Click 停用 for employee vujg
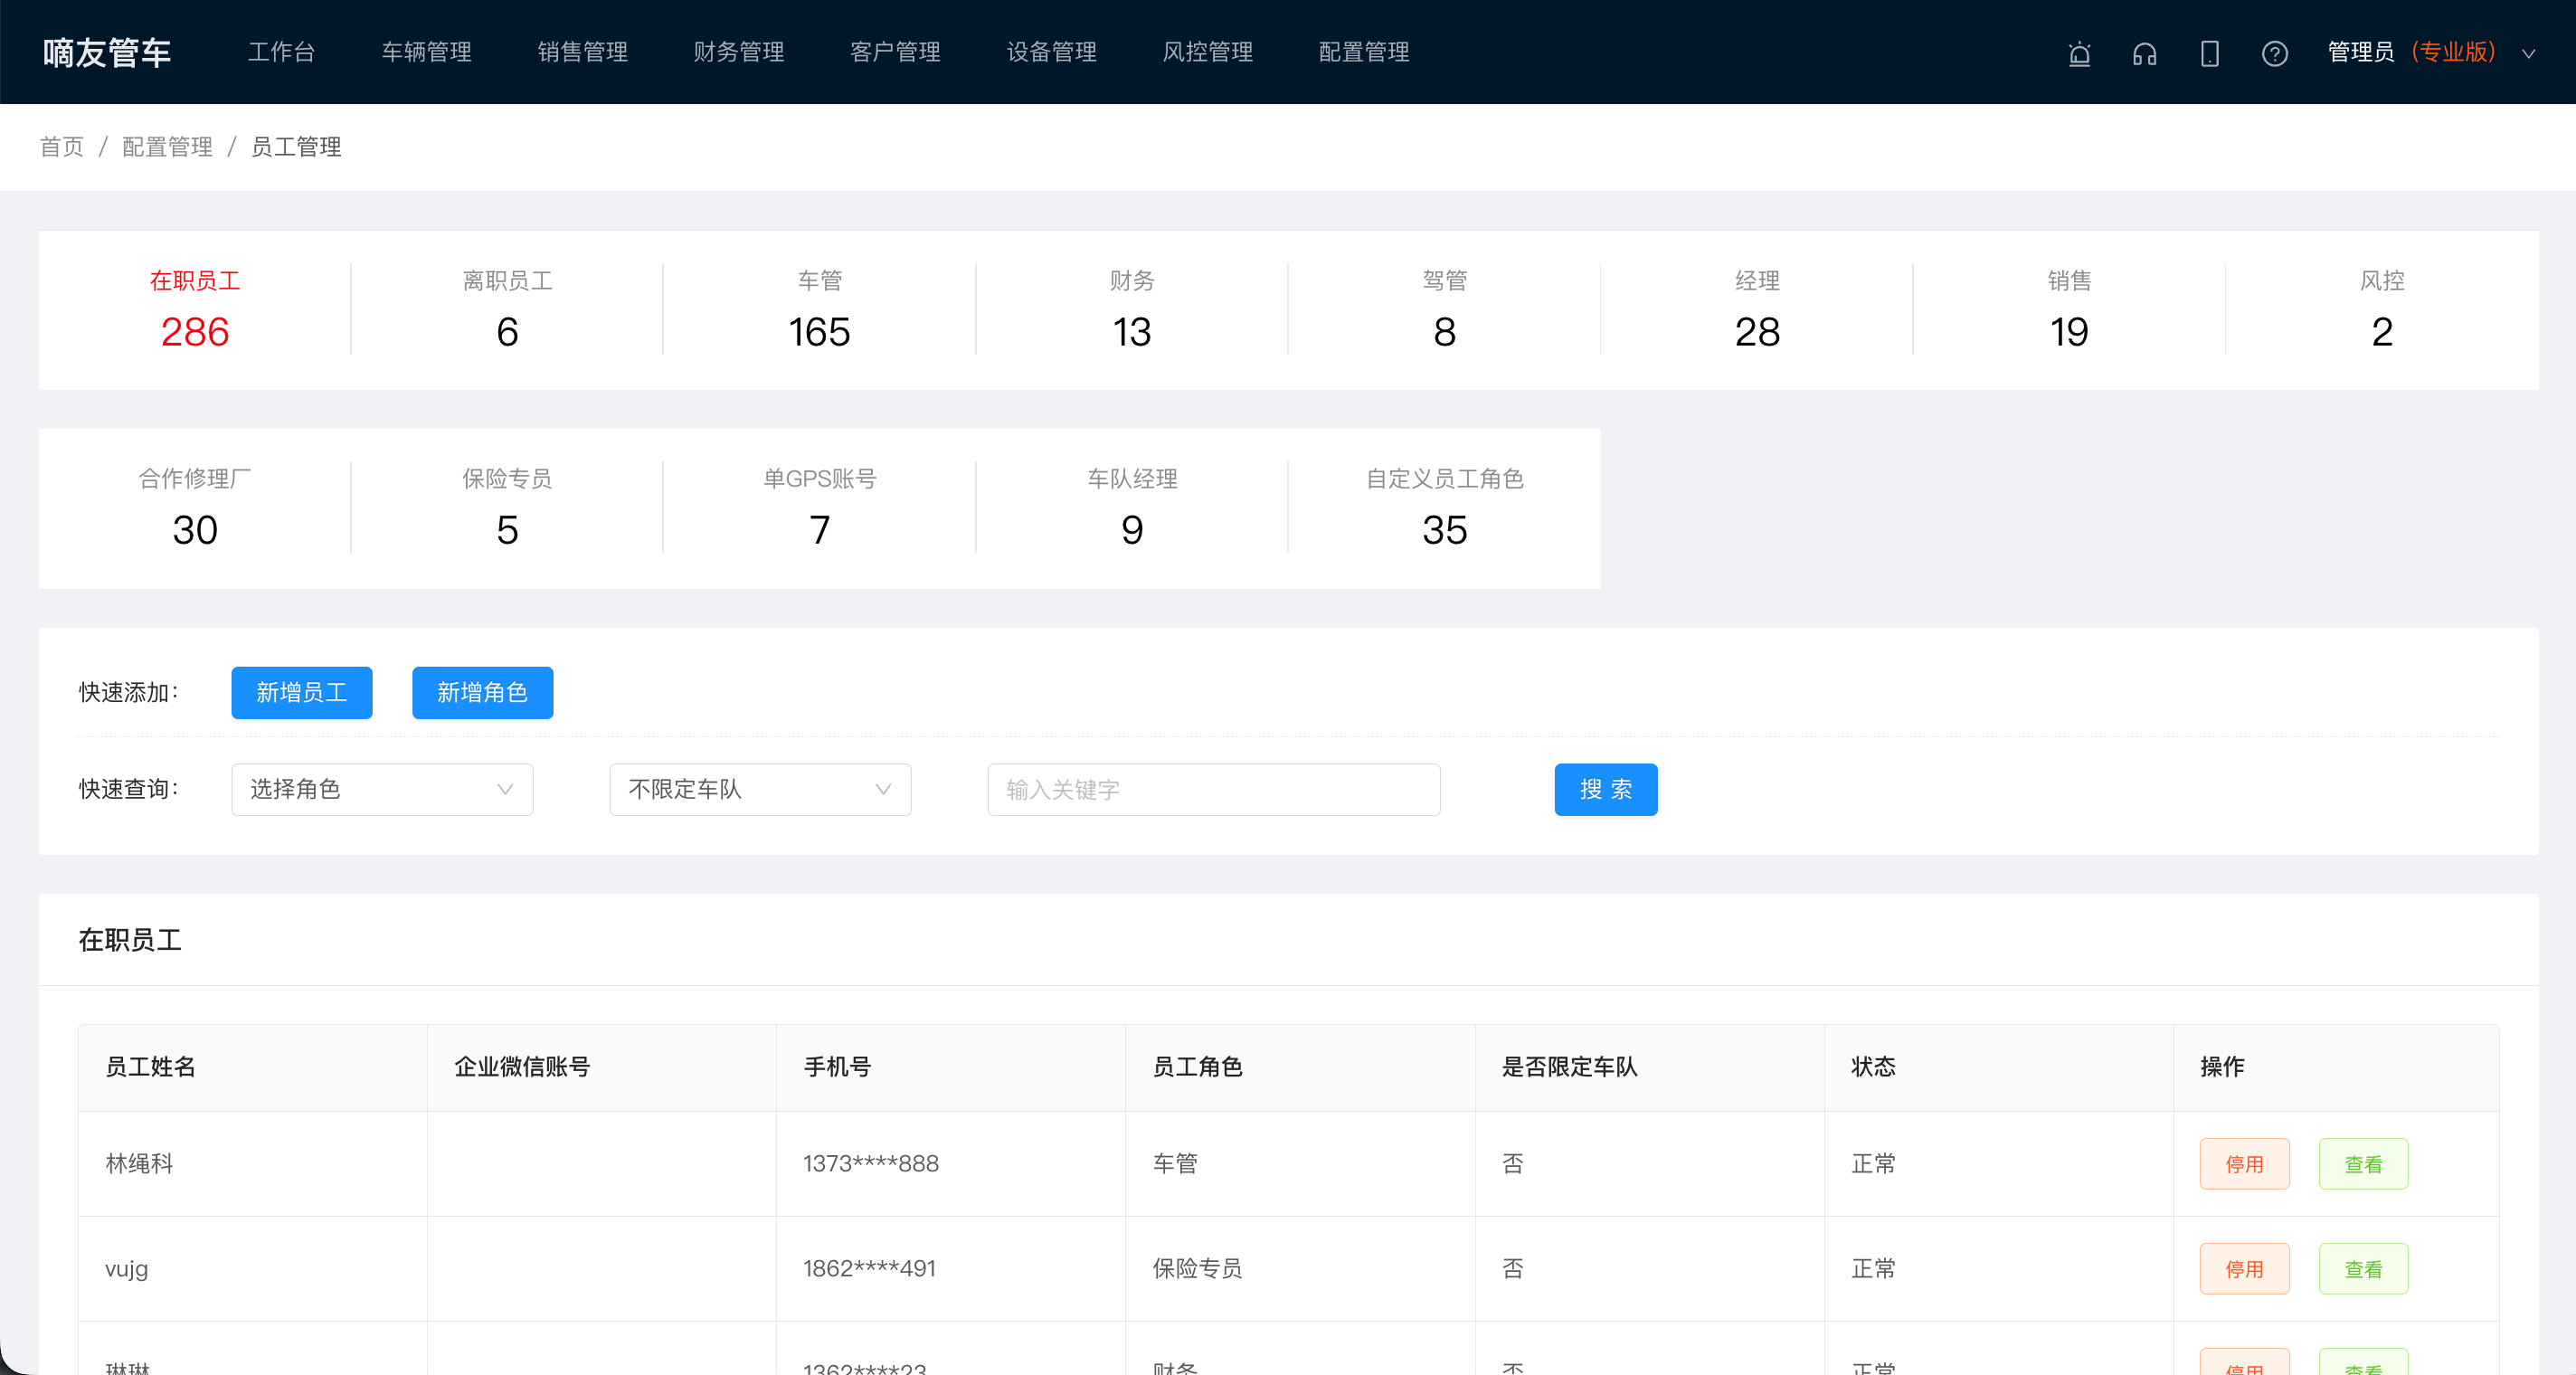Viewport: 2576px width, 1375px height. [x=2244, y=1269]
